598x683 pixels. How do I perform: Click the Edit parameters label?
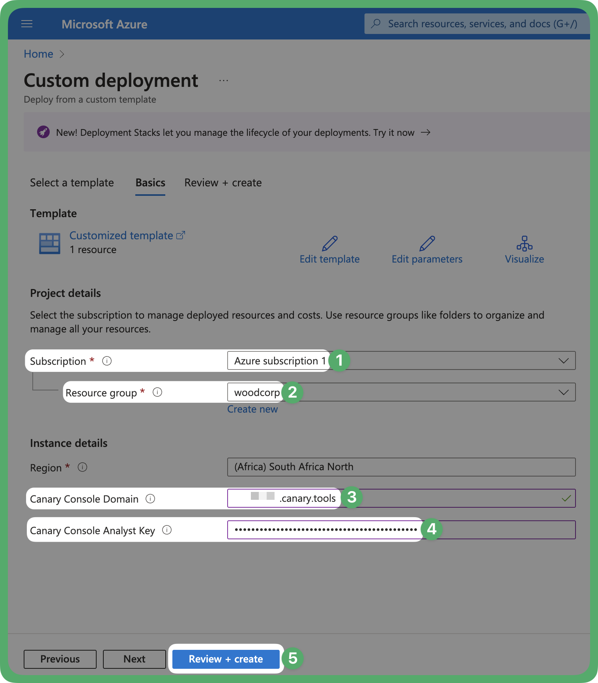(x=427, y=259)
